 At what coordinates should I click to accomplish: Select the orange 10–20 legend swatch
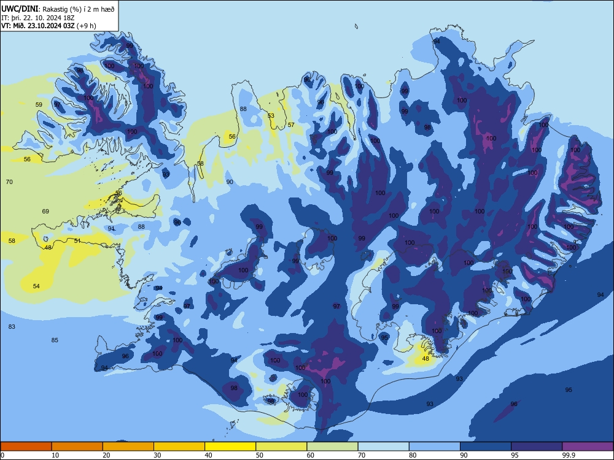[x=77, y=447]
